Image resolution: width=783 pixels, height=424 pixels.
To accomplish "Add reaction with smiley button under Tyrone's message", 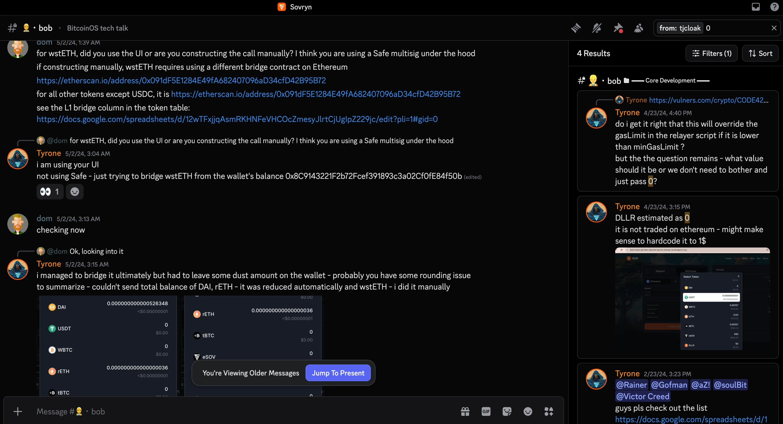I will coord(74,192).
